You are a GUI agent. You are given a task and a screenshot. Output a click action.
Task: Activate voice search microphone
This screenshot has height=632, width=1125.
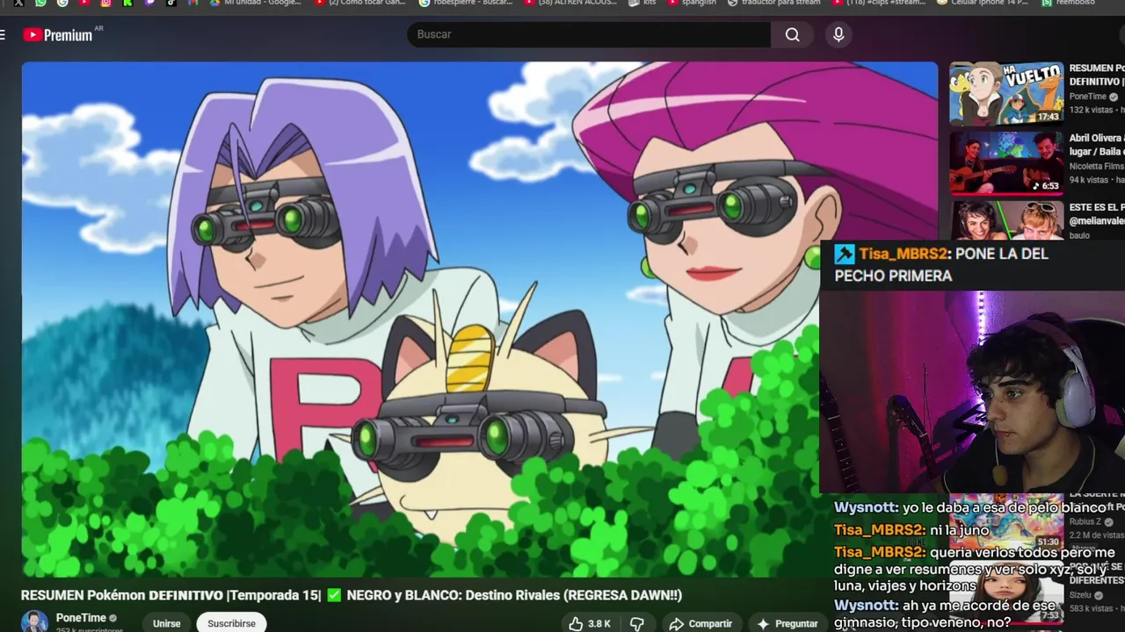tap(838, 34)
